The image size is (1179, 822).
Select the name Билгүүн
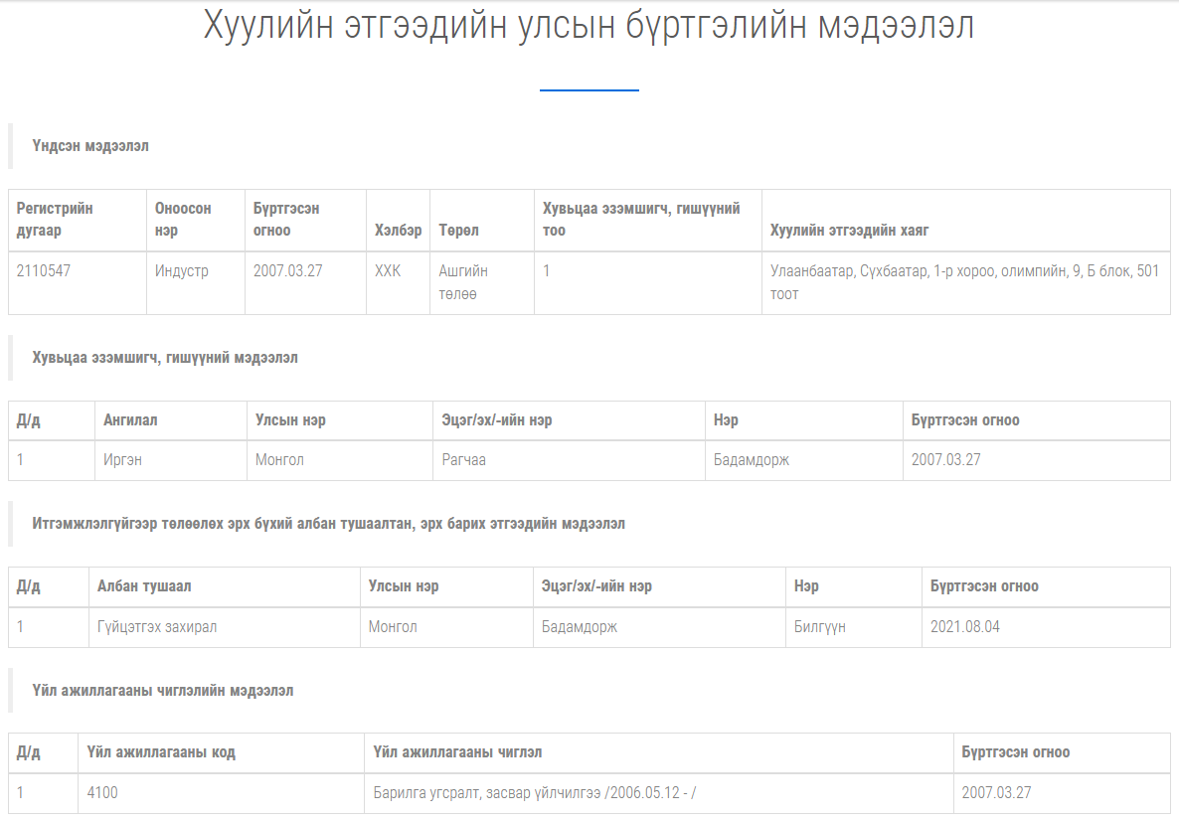coord(819,627)
